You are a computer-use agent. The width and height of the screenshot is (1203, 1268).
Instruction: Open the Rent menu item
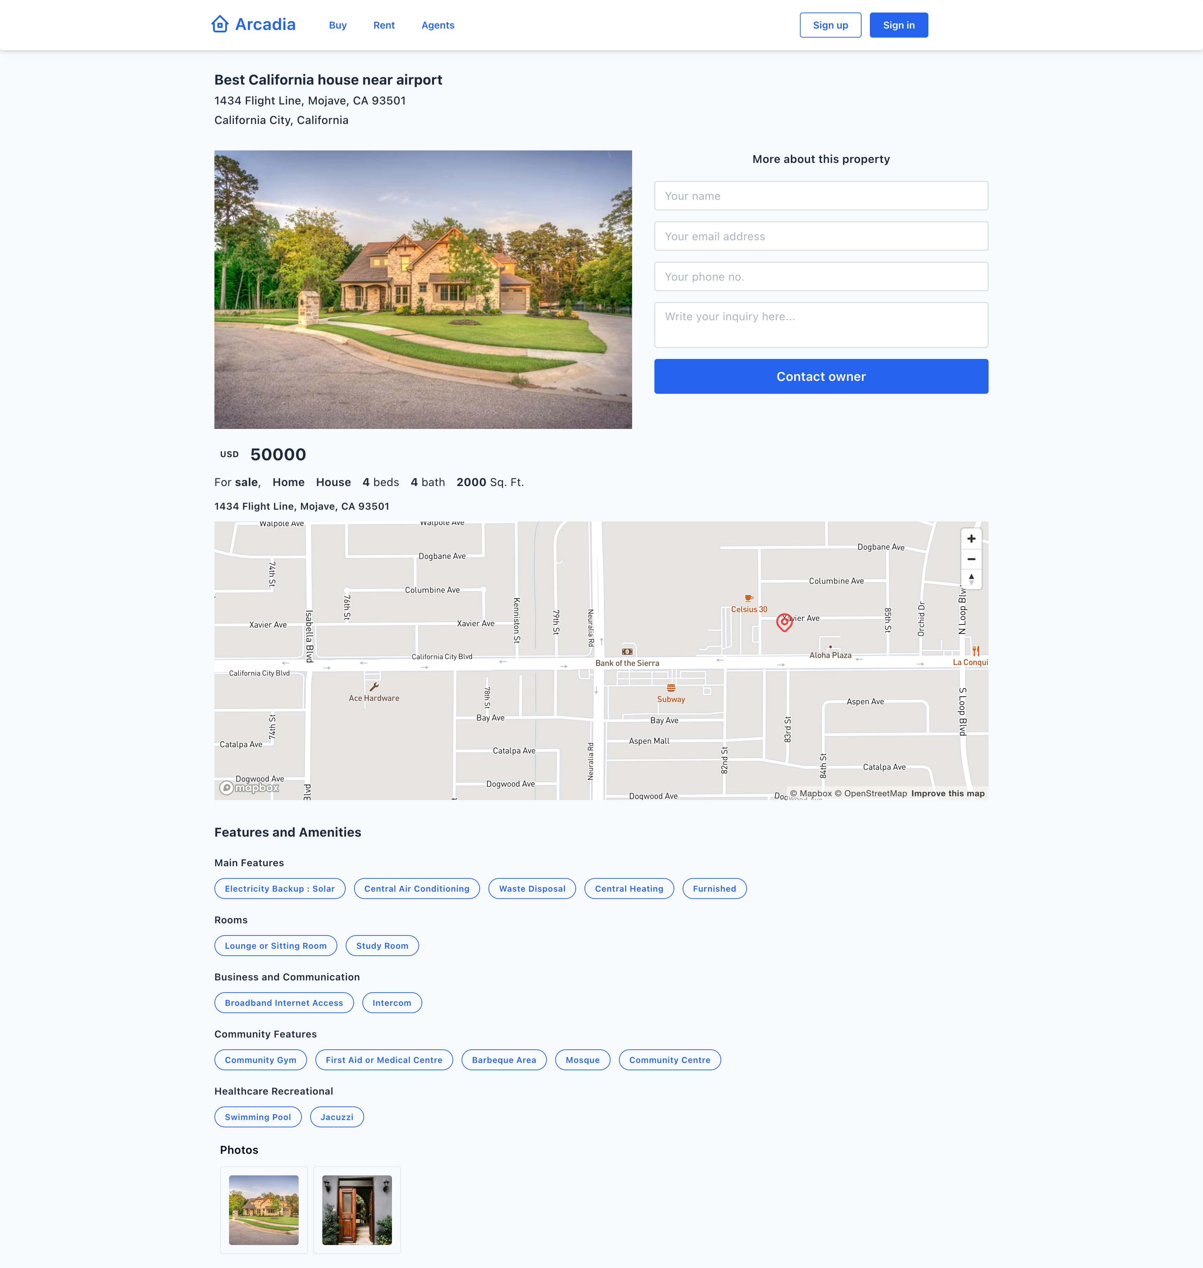coord(384,25)
